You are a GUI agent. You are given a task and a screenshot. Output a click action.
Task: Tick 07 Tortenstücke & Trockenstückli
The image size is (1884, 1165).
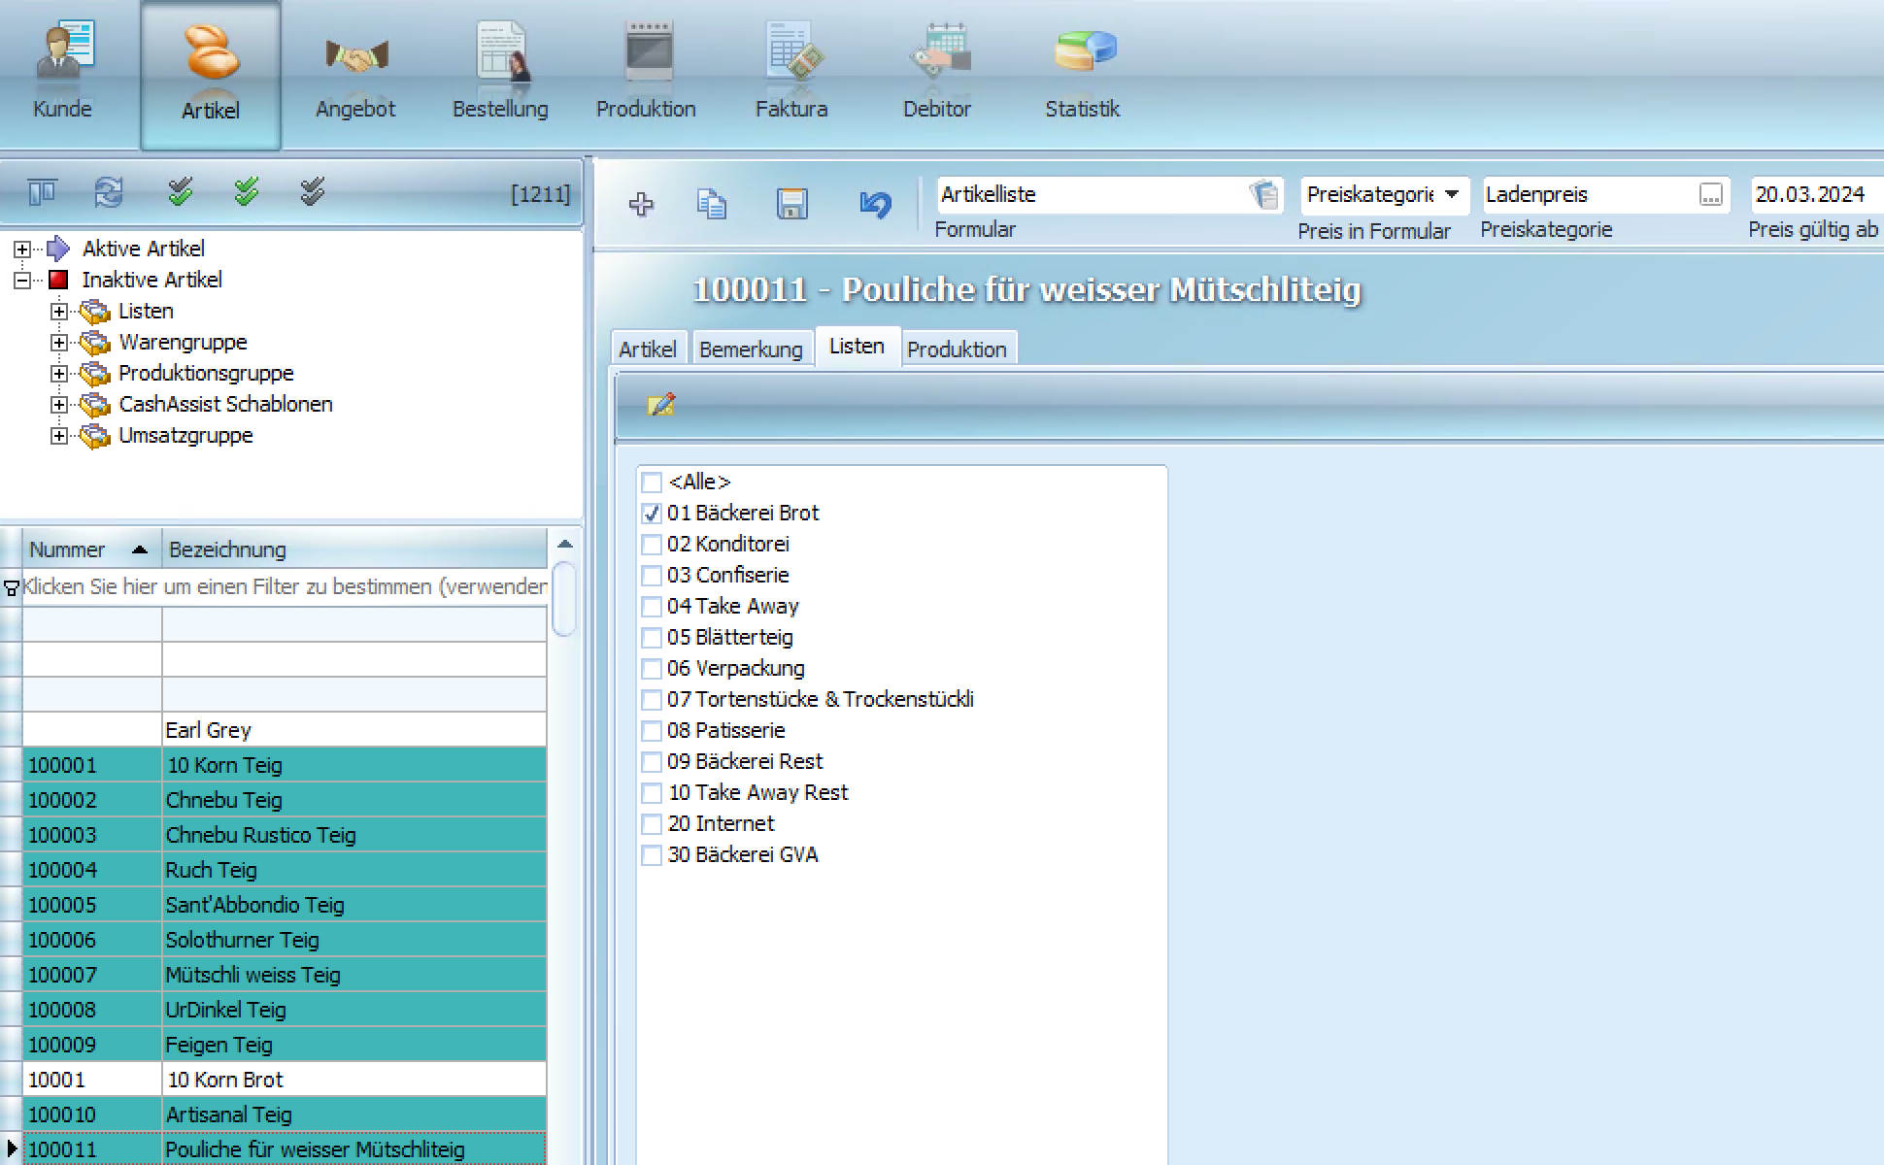(x=652, y=699)
